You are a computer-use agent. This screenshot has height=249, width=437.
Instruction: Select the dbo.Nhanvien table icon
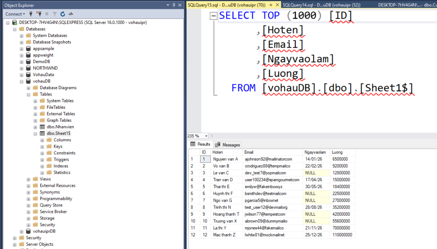(x=42, y=127)
